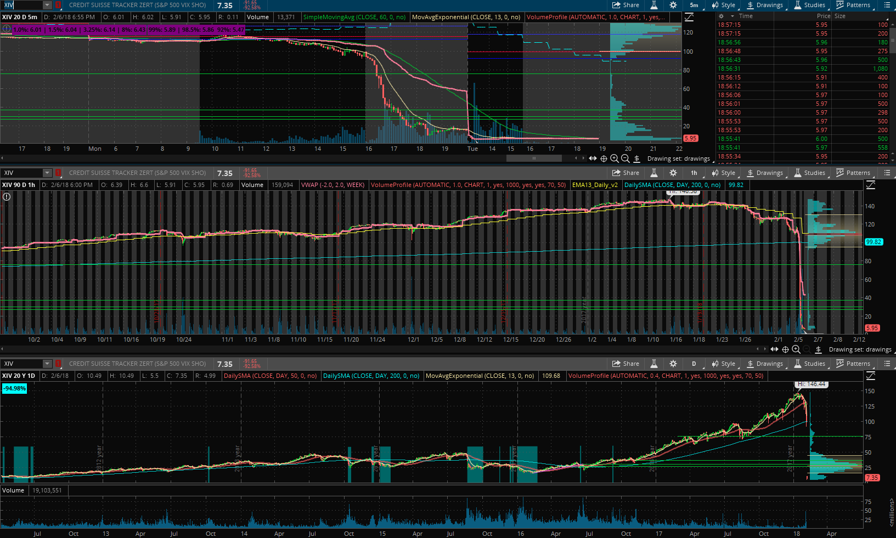
Task: Toggle horizontal expand arrows under middle chart
Action: (x=774, y=349)
